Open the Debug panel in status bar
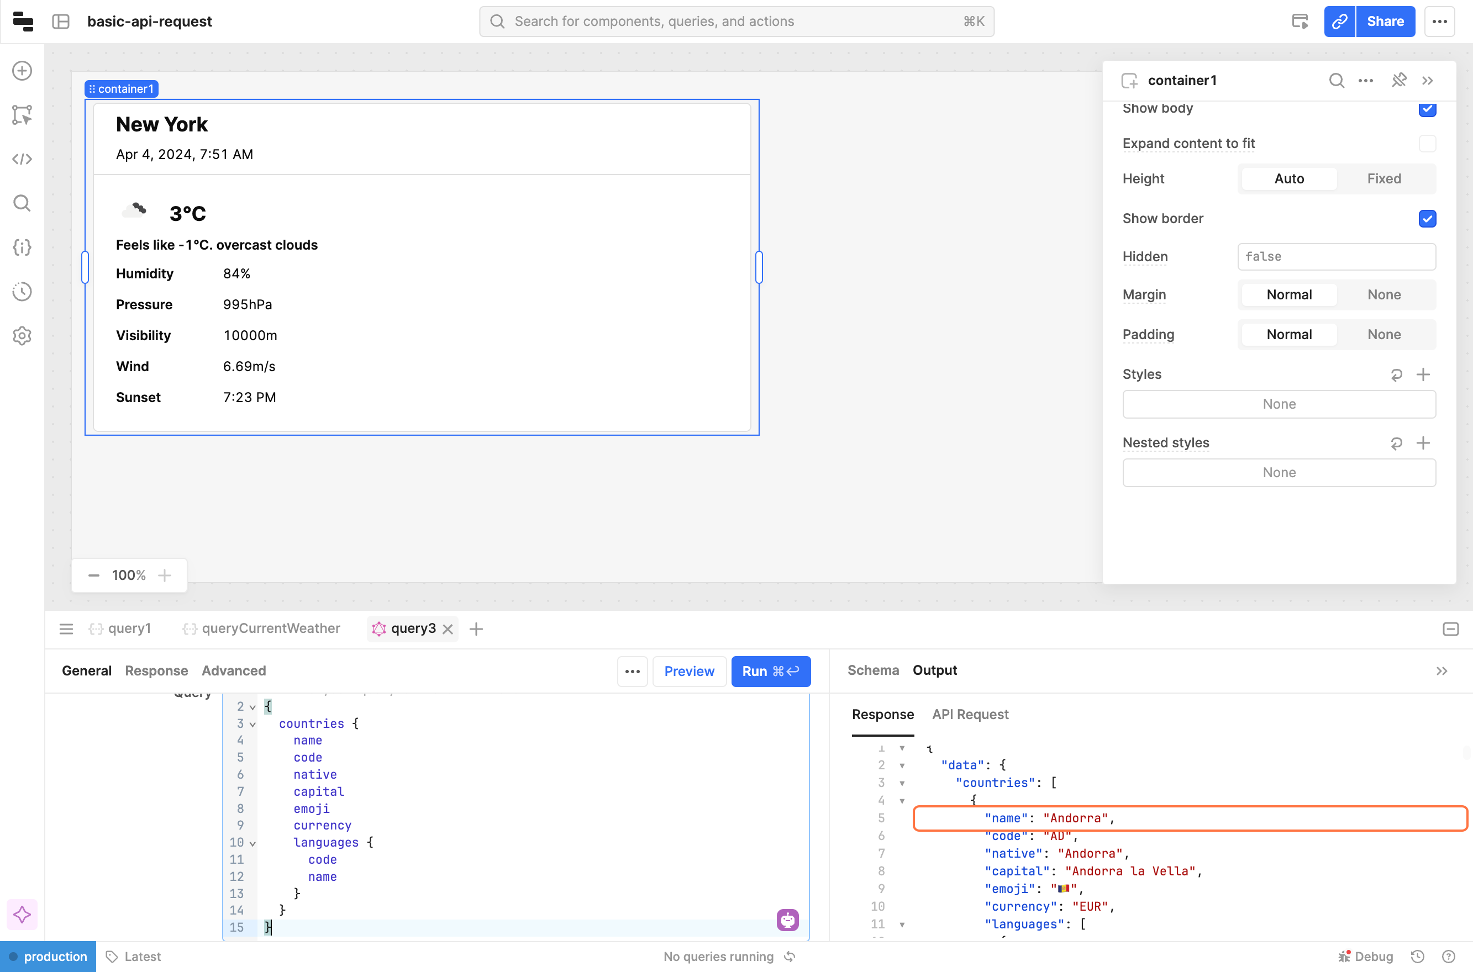The width and height of the screenshot is (1473, 972). pyautogui.click(x=1366, y=957)
